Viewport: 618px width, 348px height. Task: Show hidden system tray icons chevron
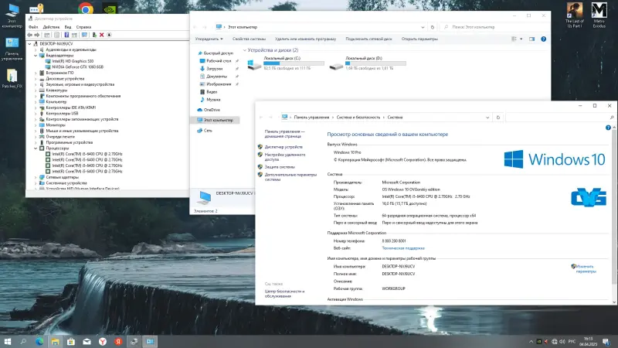click(x=531, y=342)
